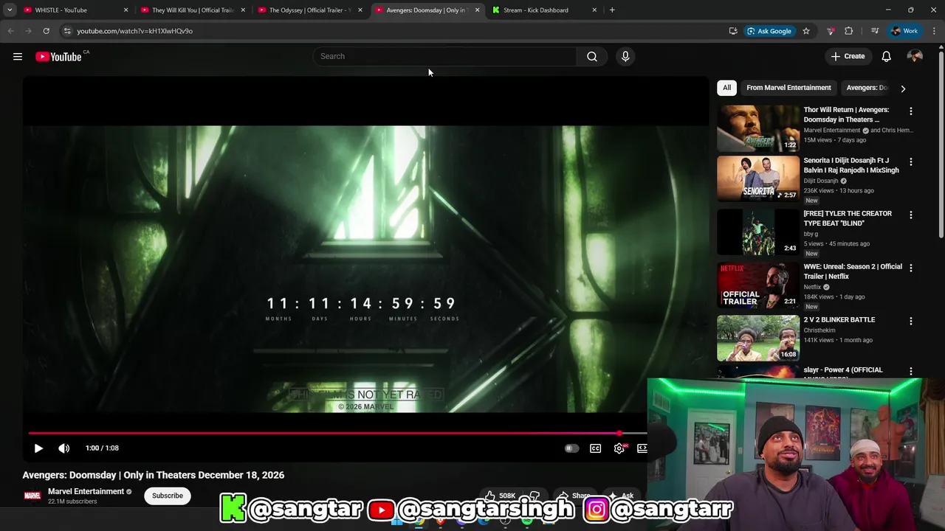Close the WHISTLE - YouTube tab
Image resolution: width=945 pixels, height=531 pixels.
click(x=126, y=10)
